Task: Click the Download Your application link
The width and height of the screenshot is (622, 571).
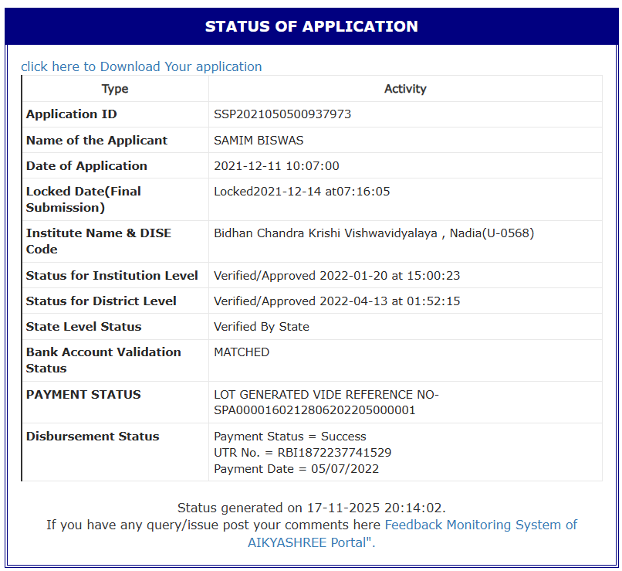Action: click(x=141, y=66)
